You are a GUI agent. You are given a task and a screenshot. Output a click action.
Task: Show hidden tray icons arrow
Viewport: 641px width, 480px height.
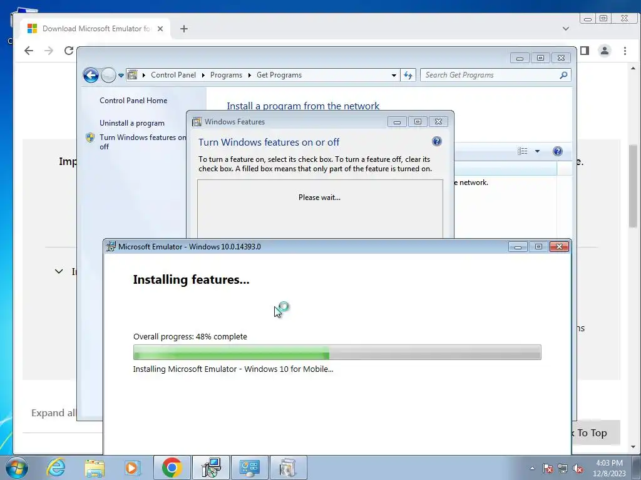click(x=532, y=468)
